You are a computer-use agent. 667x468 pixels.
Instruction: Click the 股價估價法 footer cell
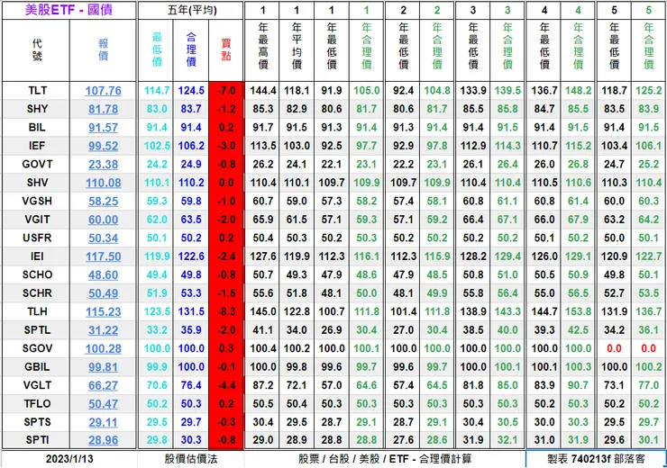(x=191, y=459)
